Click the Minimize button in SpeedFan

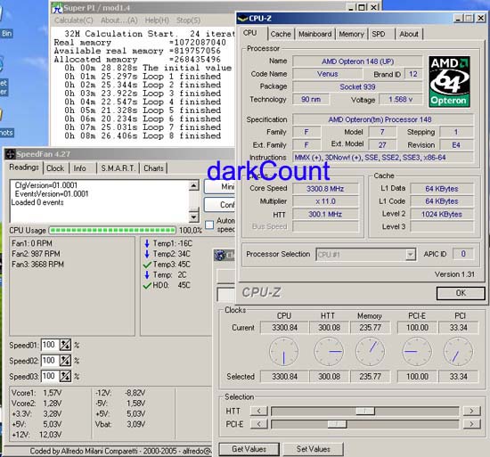(x=219, y=187)
